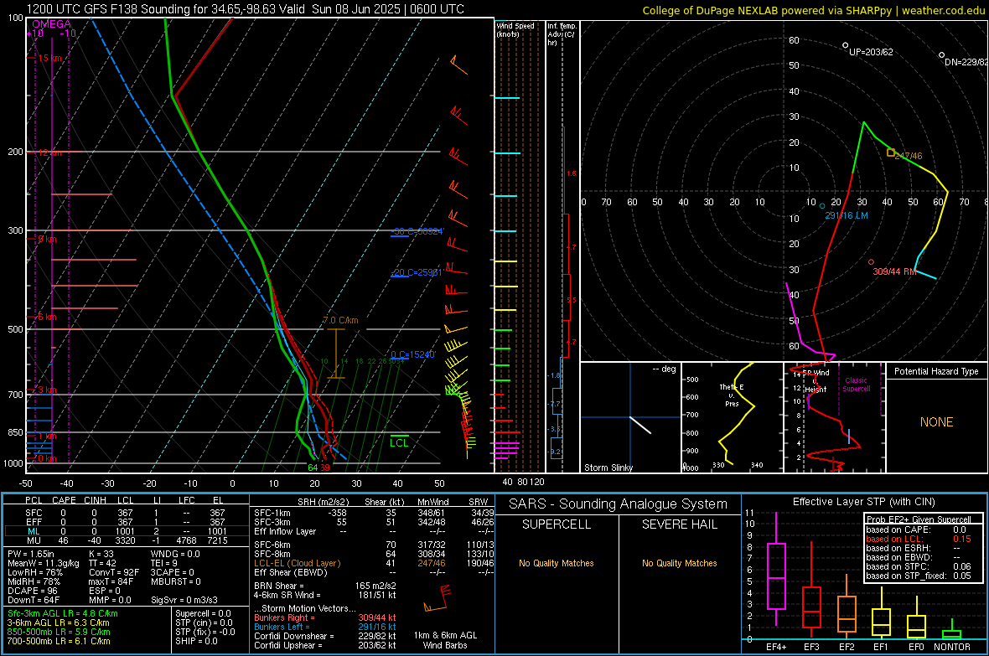Click 'Bunkers Left = 291/16 kt' text
The height and width of the screenshot is (656, 989).
click(x=325, y=627)
